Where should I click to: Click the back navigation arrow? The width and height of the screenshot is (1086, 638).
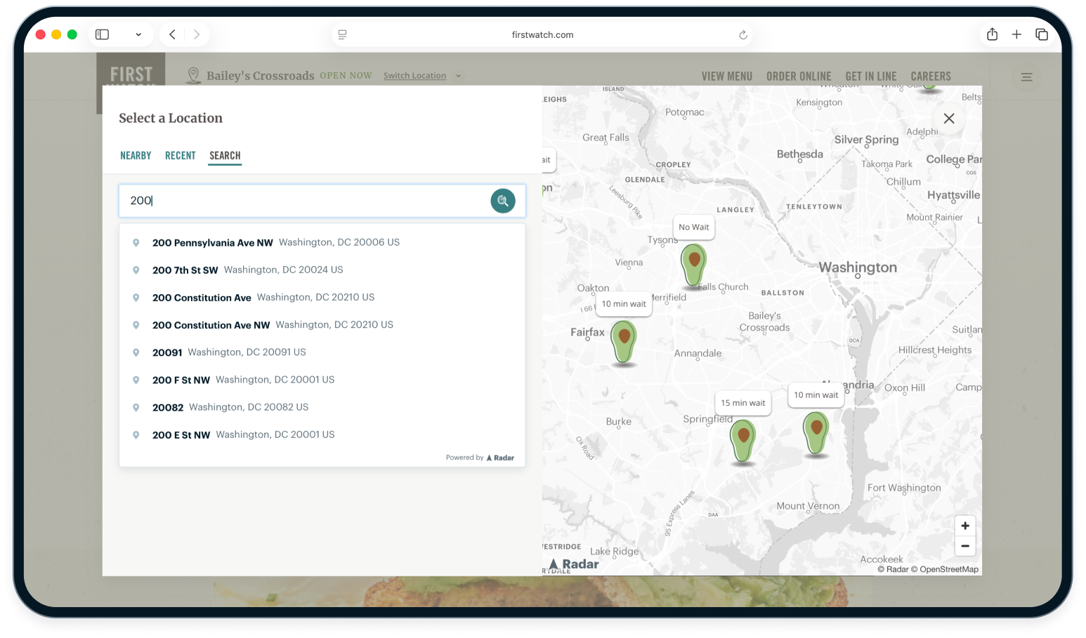[x=171, y=34]
